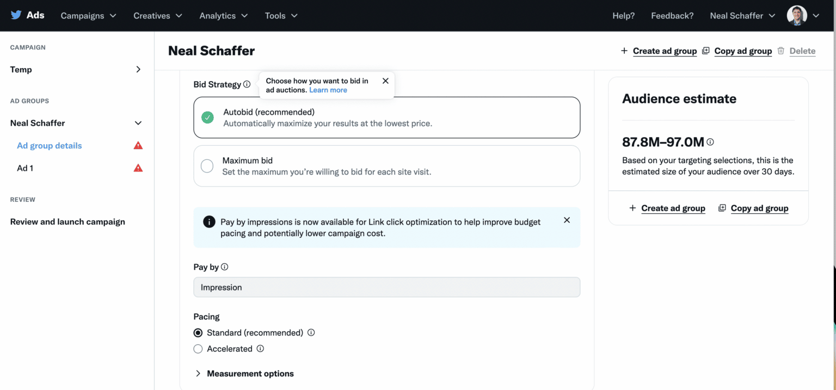Viewport: 836px width, 390px height.
Task: Click the trash icon next to Delete
Action: [781, 51]
